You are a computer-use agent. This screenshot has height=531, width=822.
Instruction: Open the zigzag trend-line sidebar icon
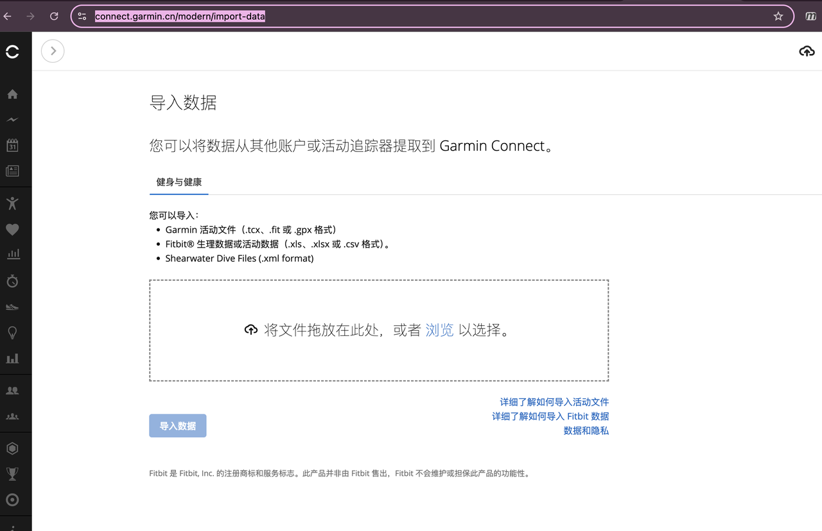[12, 120]
